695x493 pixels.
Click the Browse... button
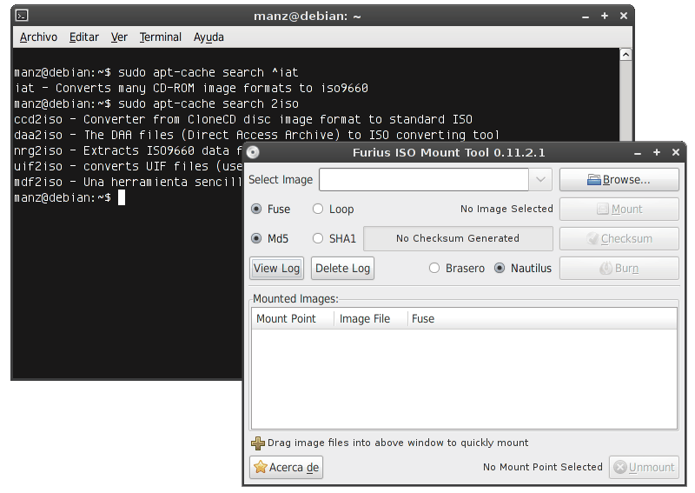[x=619, y=180]
